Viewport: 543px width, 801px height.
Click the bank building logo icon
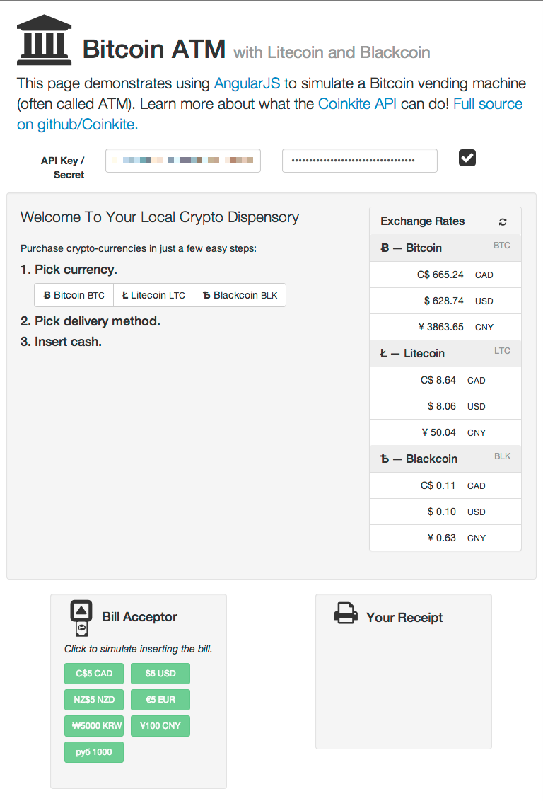44,40
